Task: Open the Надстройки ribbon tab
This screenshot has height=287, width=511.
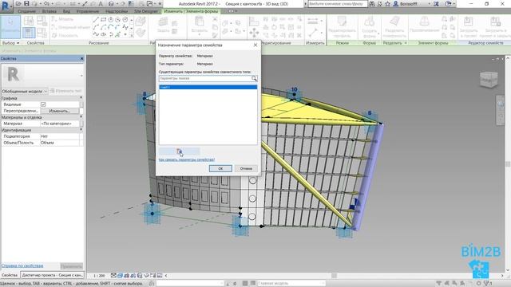Action: pos(117,11)
